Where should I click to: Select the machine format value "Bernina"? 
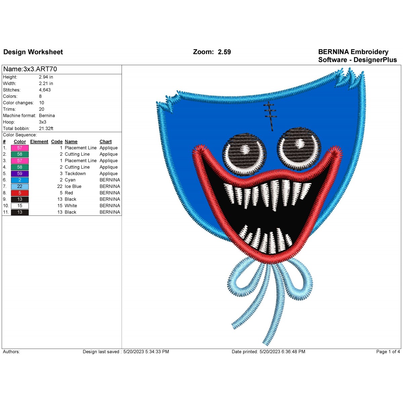(x=47, y=116)
